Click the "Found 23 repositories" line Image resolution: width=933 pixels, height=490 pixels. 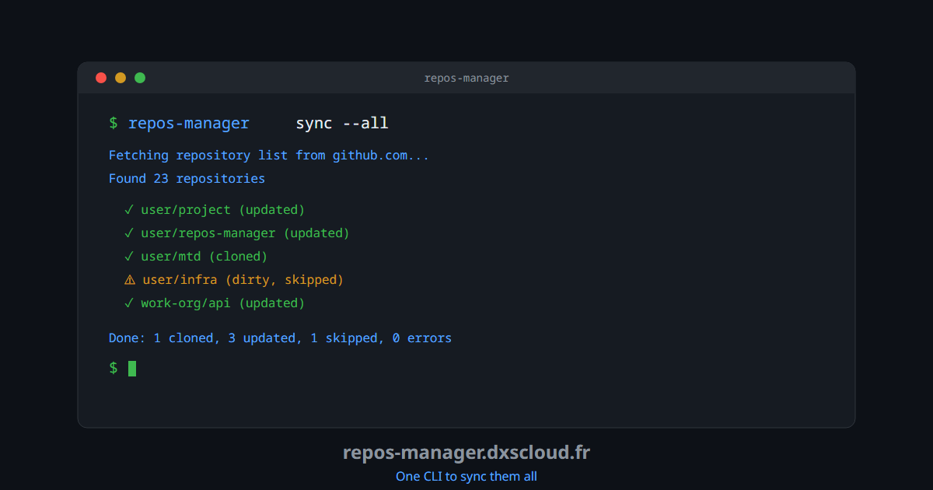point(187,179)
